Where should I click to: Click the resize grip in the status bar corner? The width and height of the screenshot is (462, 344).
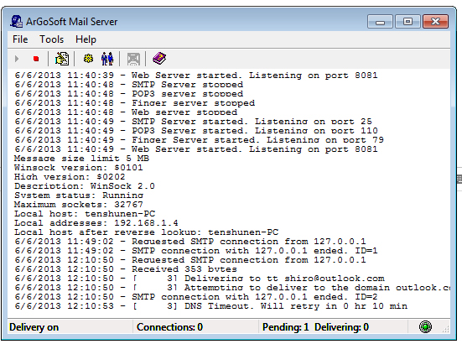click(x=445, y=330)
